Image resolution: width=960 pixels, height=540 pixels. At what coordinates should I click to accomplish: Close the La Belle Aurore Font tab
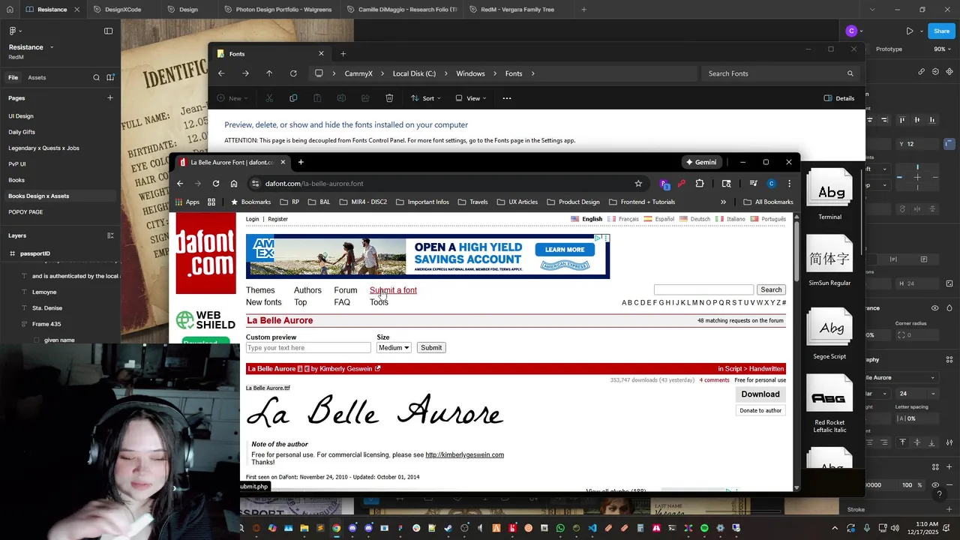[x=283, y=162]
